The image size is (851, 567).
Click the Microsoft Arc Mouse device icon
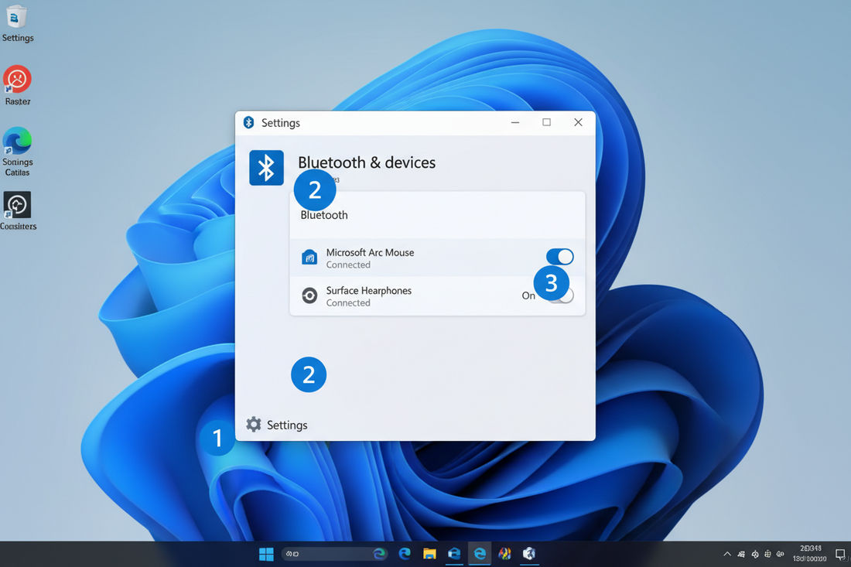coord(309,257)
